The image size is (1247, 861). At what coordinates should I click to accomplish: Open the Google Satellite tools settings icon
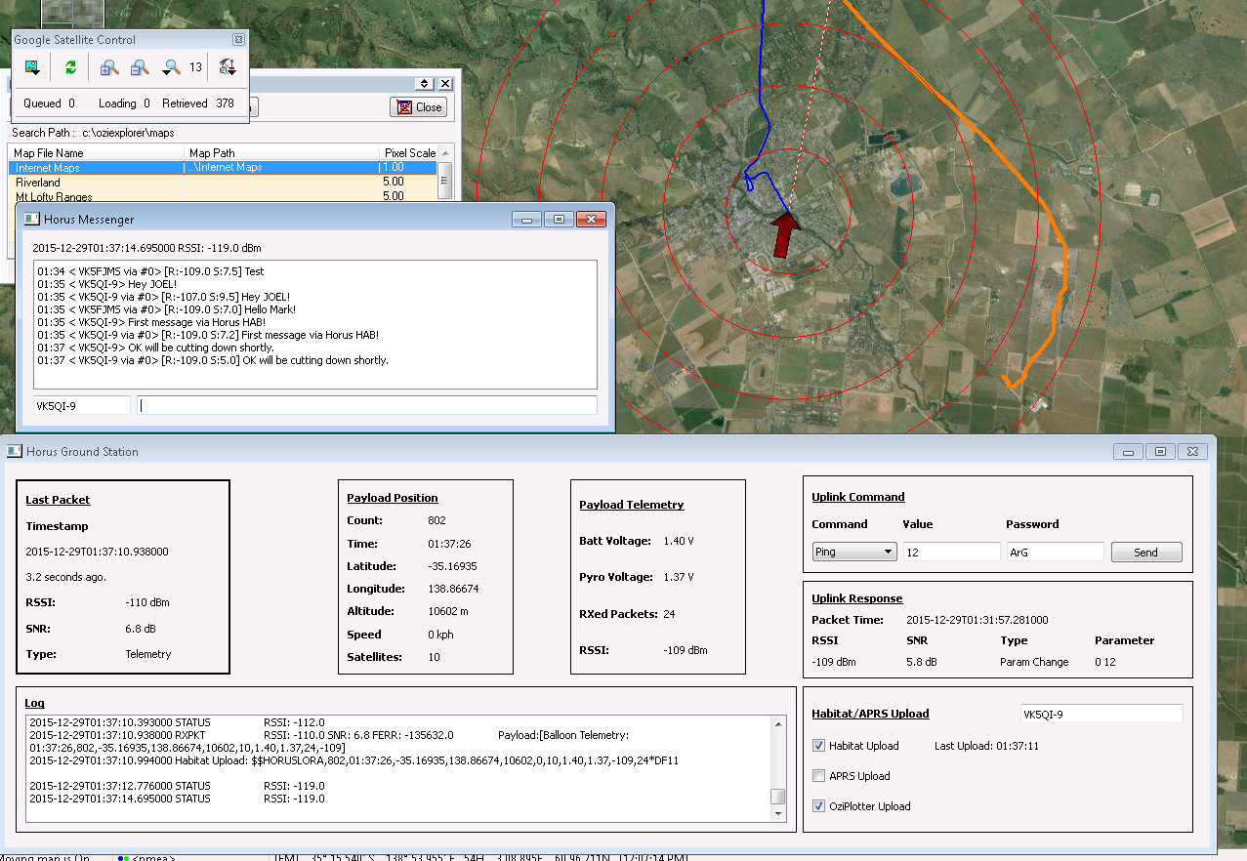click(228, 67)
